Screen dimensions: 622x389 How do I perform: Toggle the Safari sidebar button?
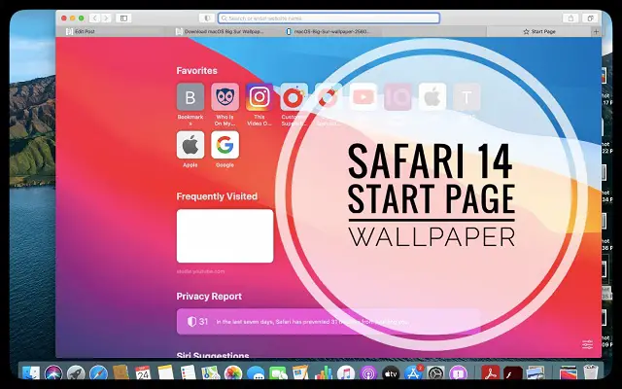click(x=123, y=18)
